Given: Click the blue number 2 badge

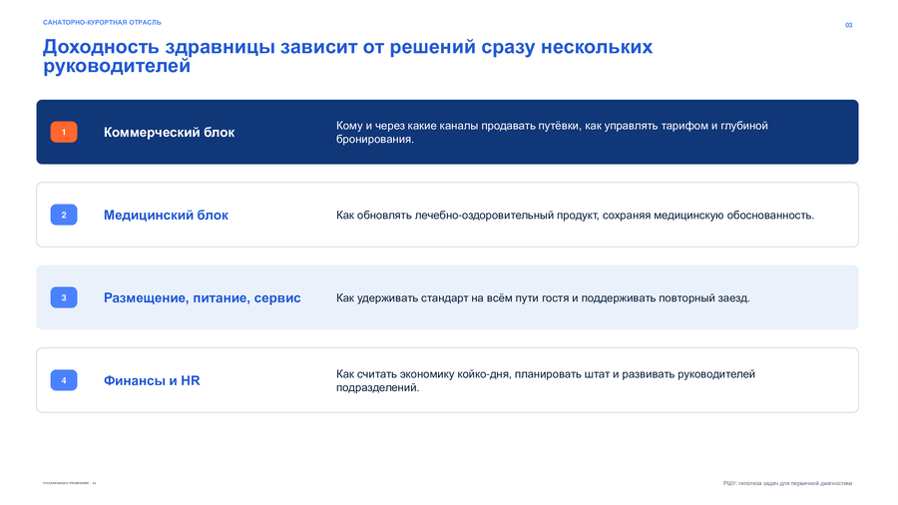Looking at the screenshot, I should click(64, 215).
